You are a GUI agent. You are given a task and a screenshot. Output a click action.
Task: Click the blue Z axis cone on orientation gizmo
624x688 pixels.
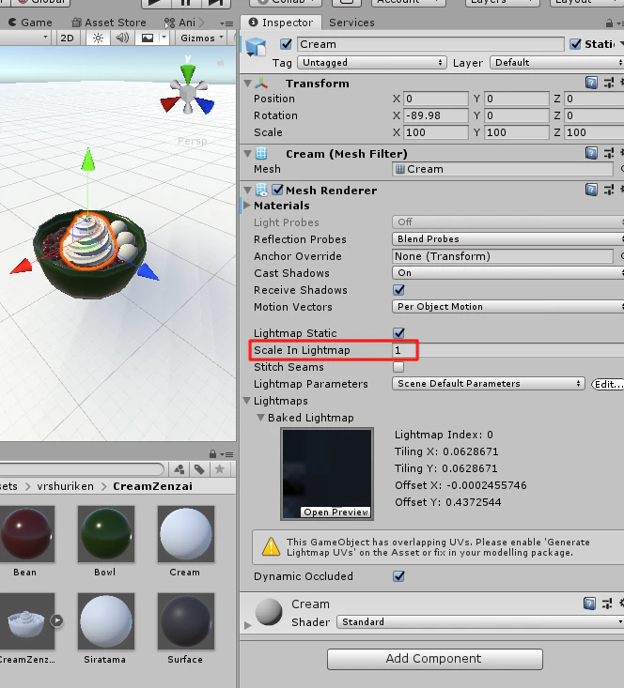tap(205, 105)
